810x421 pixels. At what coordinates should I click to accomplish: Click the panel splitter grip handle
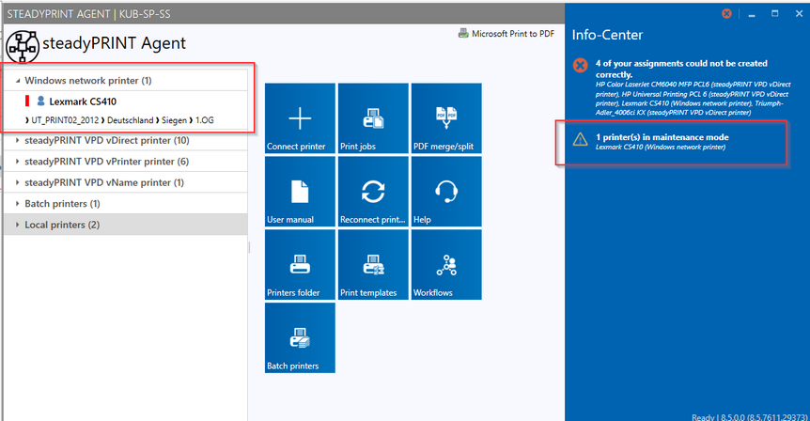[x=249, y=247]
